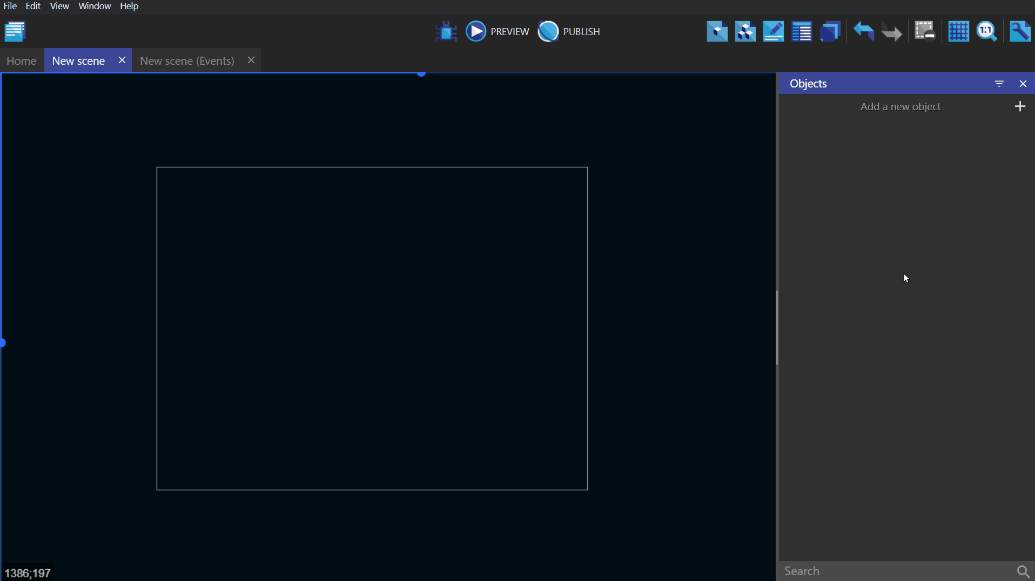This screenshot has height=581, width=1035.
Task: Click the PREVIEW button
Action: [x=498, y=31]
